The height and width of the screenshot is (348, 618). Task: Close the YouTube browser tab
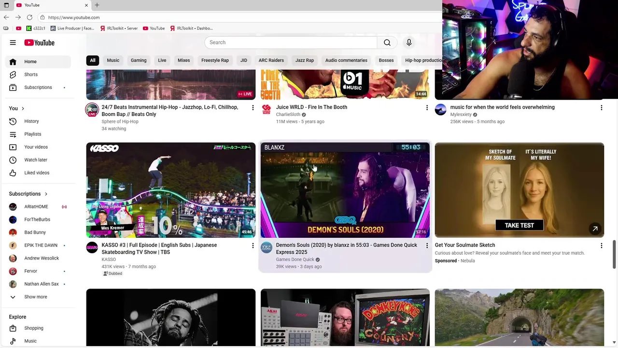point(86,5)
